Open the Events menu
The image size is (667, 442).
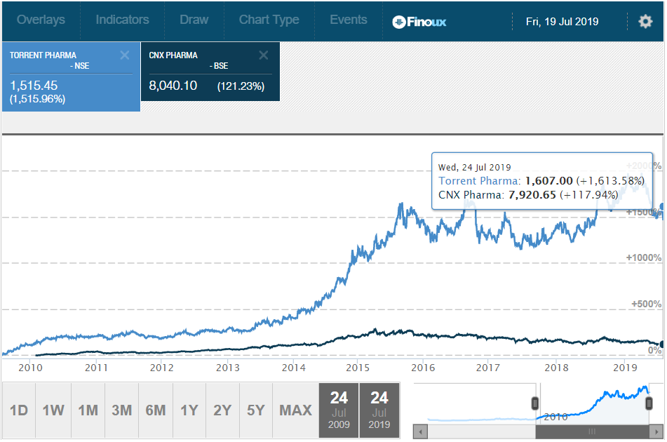tap(349, 20)
